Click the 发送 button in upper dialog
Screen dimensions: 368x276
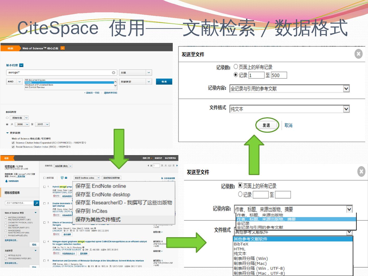pos(267,125)
